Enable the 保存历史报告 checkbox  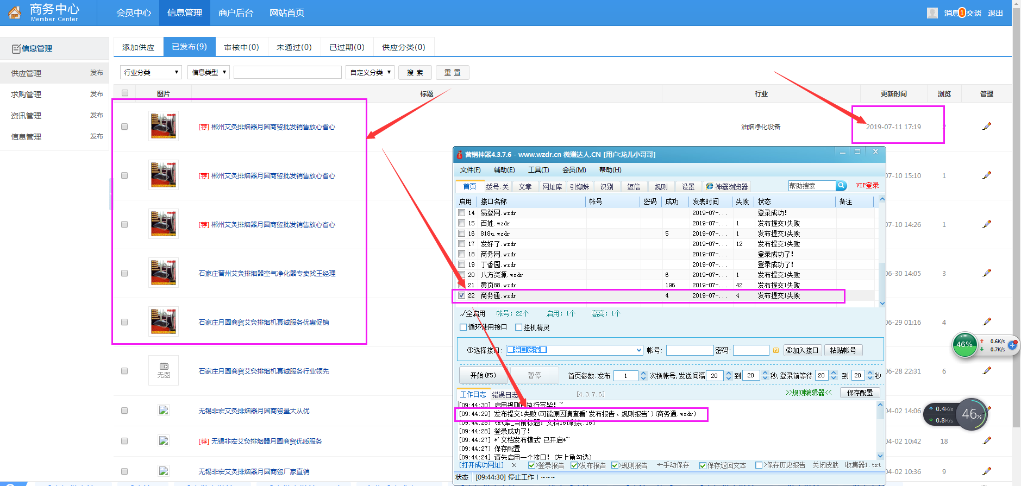click(759, 465)
